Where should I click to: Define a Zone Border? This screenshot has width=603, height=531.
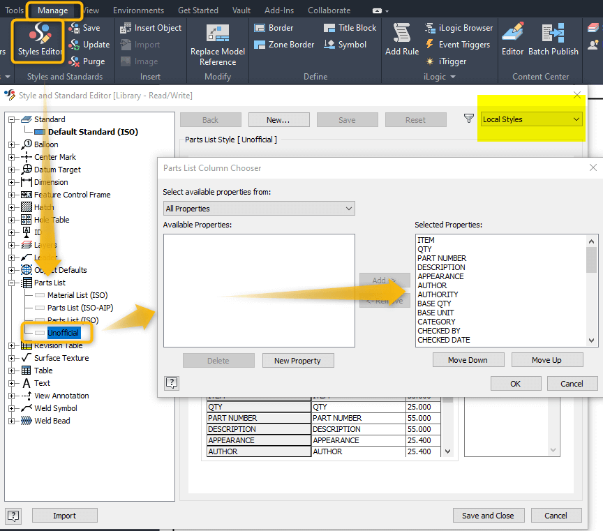(284, 45)
